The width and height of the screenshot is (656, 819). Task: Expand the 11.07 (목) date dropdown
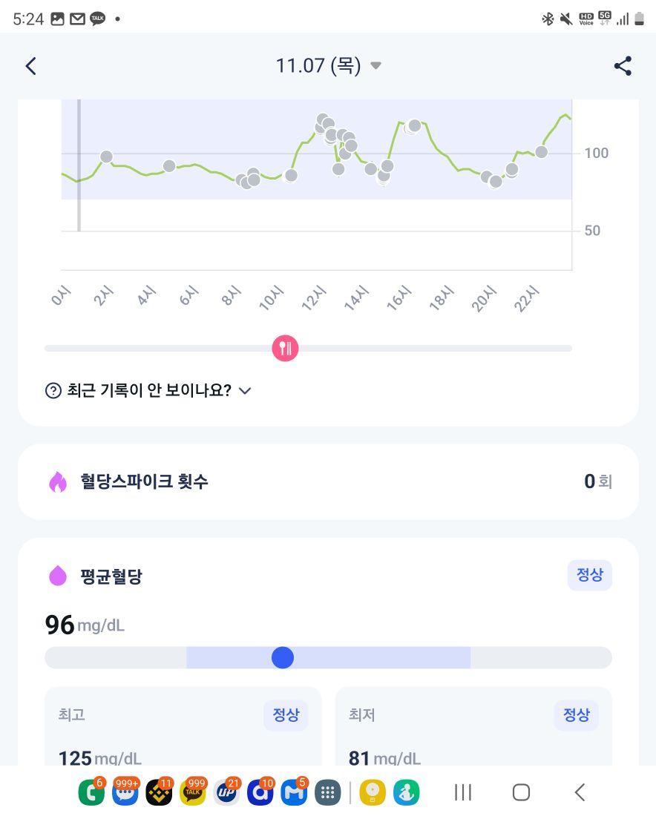tap(329, 66)
